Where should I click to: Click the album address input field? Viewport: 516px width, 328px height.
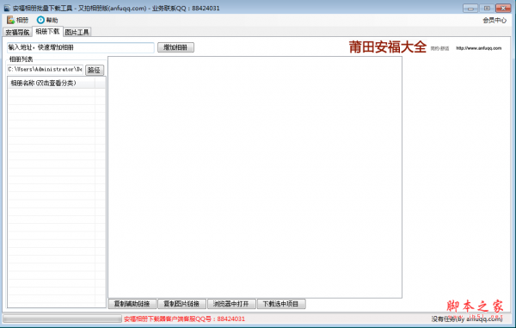[80, 47]
